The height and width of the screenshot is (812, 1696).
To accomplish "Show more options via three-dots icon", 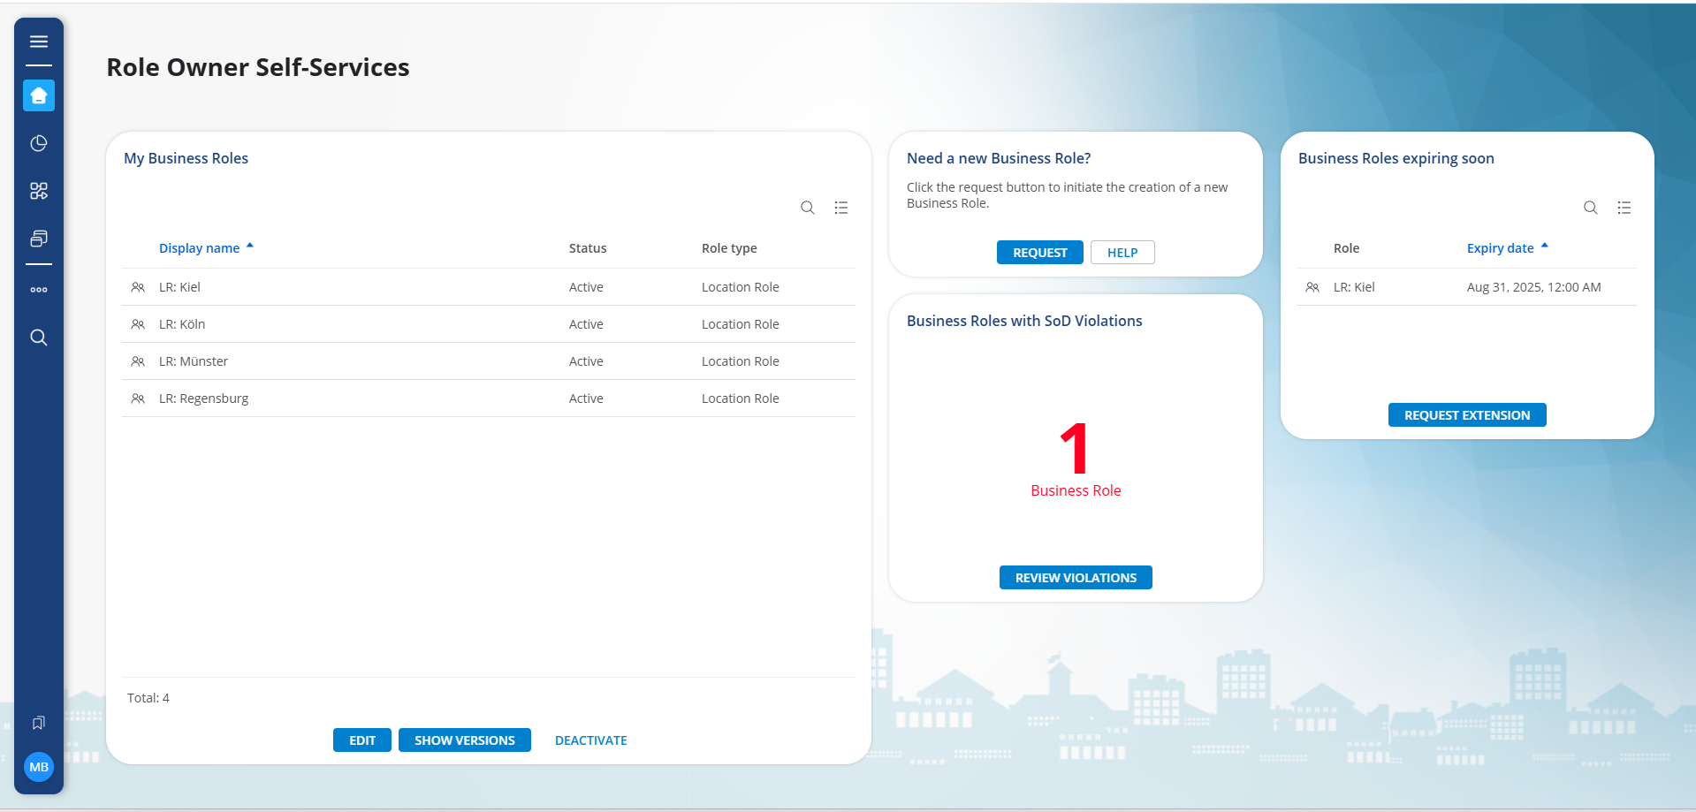I will pos(39,290).
